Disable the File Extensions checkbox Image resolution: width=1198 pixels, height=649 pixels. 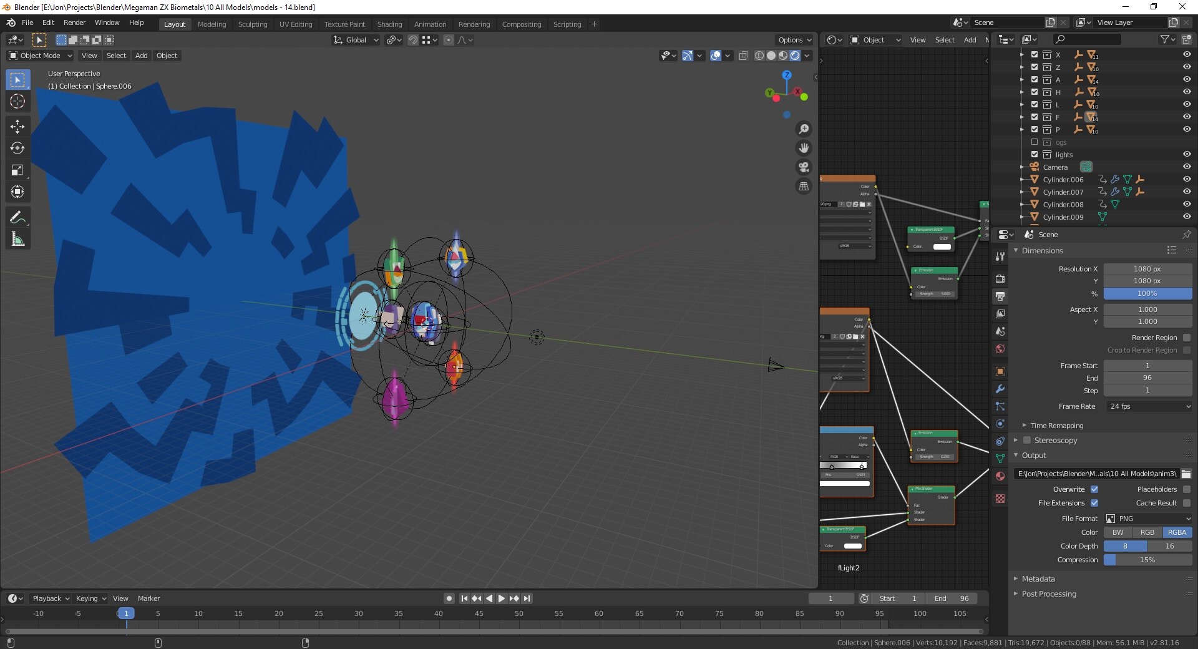coord(1094,503)
